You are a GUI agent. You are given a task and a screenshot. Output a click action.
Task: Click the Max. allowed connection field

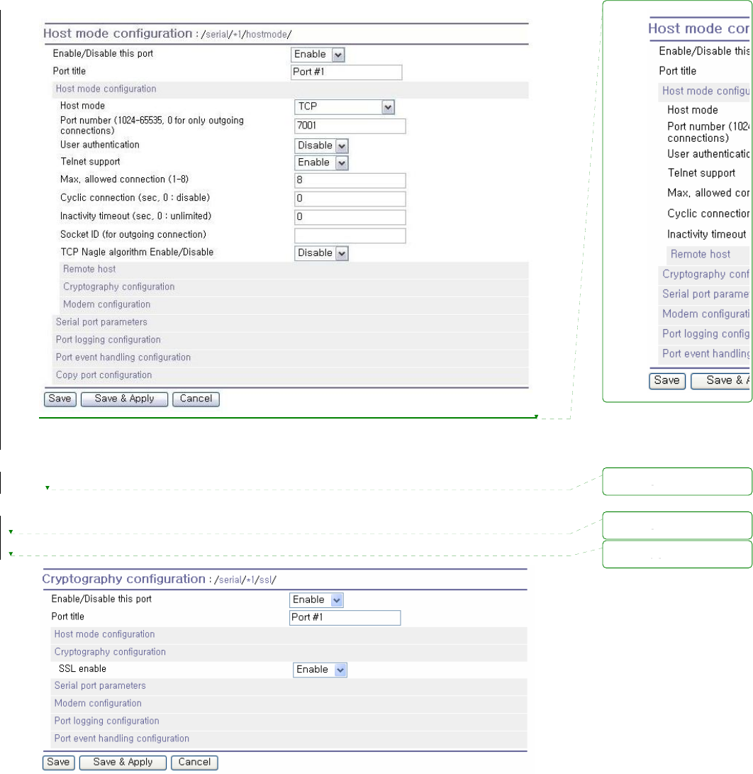click(350, 180)
